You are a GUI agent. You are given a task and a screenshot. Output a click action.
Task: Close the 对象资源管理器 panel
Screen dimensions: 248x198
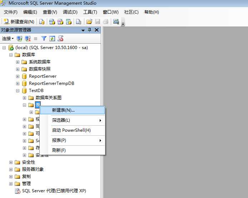(96, 30)
